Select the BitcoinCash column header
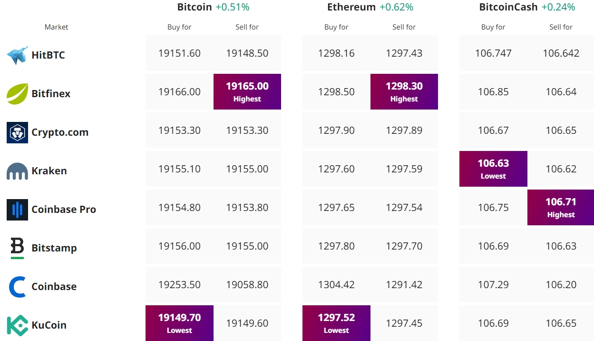This screenshot has width=594, height=341. click(508, 7)
